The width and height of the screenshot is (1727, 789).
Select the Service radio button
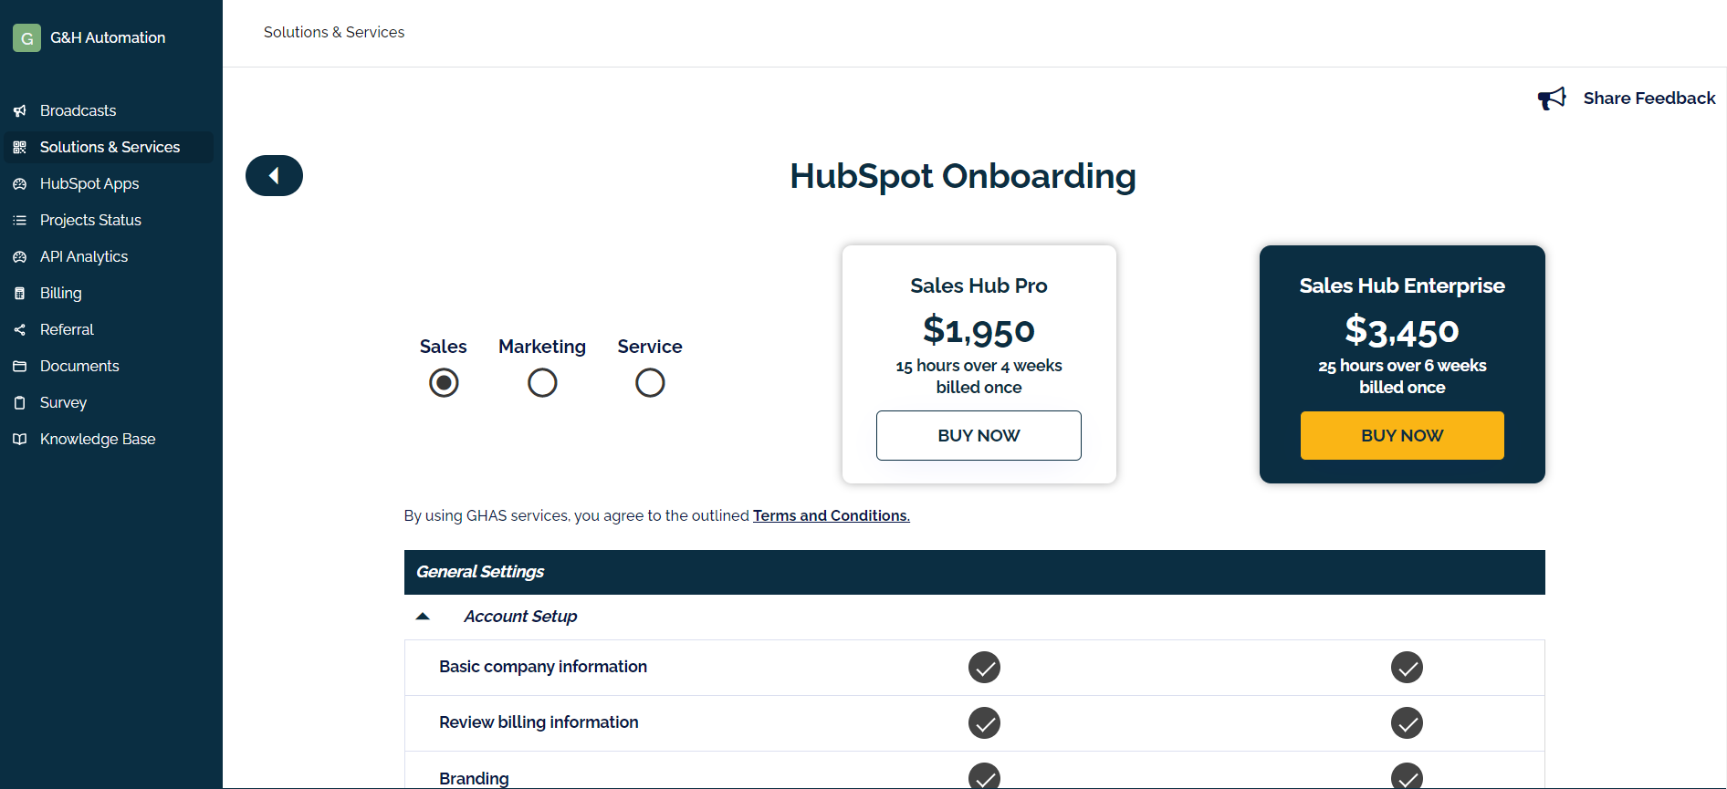coord(650,382)
